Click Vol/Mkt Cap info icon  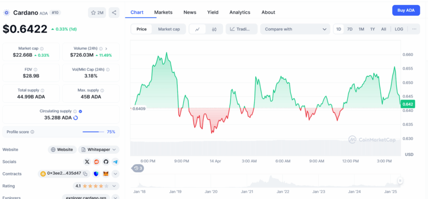click(107, 70)
